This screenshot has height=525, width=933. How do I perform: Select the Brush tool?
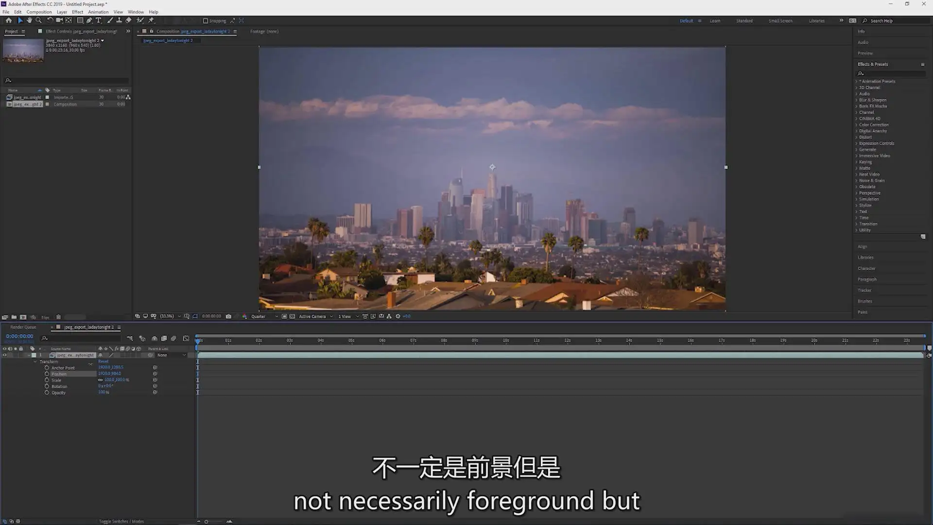click(110, 20)
